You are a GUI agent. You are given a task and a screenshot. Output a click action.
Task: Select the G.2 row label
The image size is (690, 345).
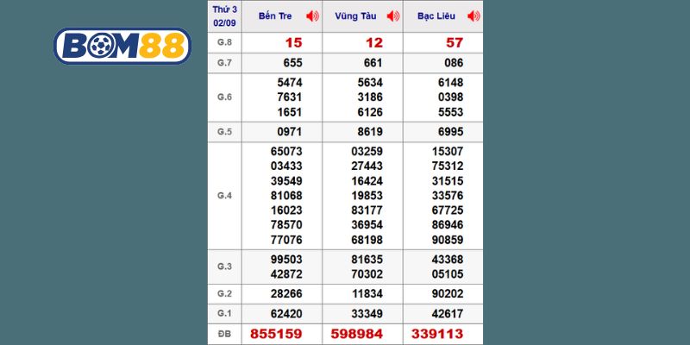point(224,293)
